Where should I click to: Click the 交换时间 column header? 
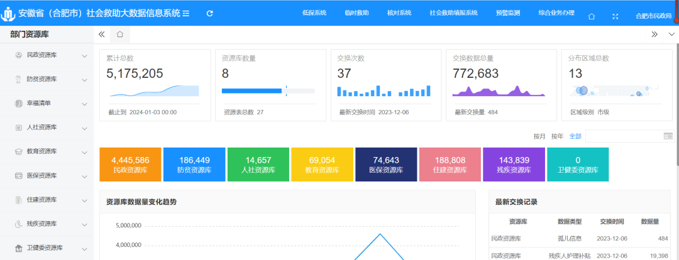(x=612, y=222)
